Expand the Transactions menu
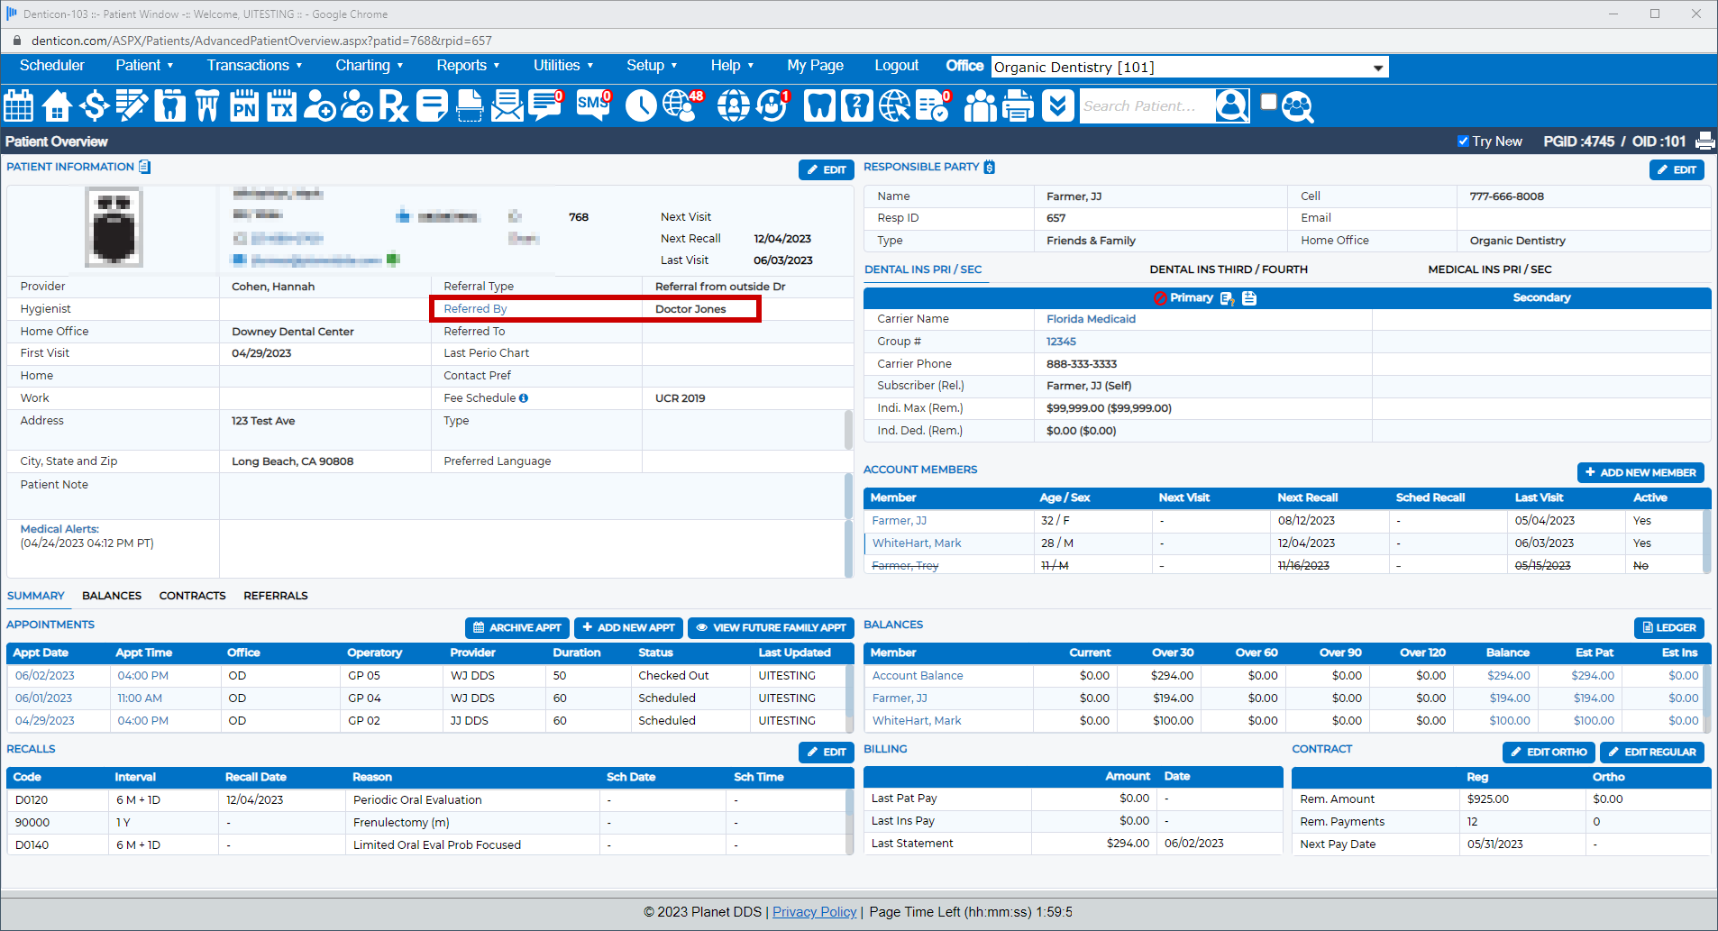1718x931 pixels. pos(255,65)
